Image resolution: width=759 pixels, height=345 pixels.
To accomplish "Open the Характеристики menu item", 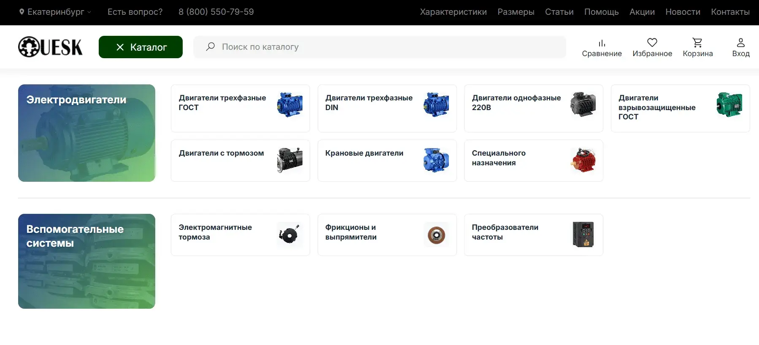I will (453, 12).
